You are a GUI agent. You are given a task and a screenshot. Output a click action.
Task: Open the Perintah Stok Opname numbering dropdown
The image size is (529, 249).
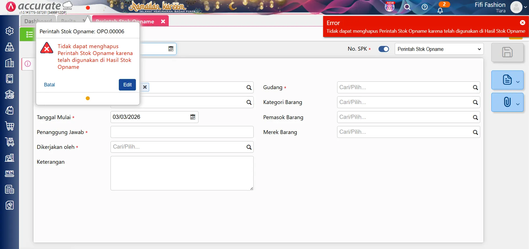point(439,49)
